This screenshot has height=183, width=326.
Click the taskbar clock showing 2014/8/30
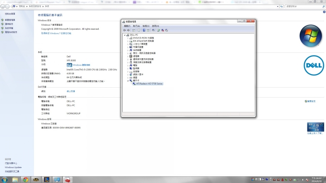tap(316, 180)
